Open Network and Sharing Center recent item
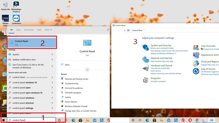 click(76, 79)
